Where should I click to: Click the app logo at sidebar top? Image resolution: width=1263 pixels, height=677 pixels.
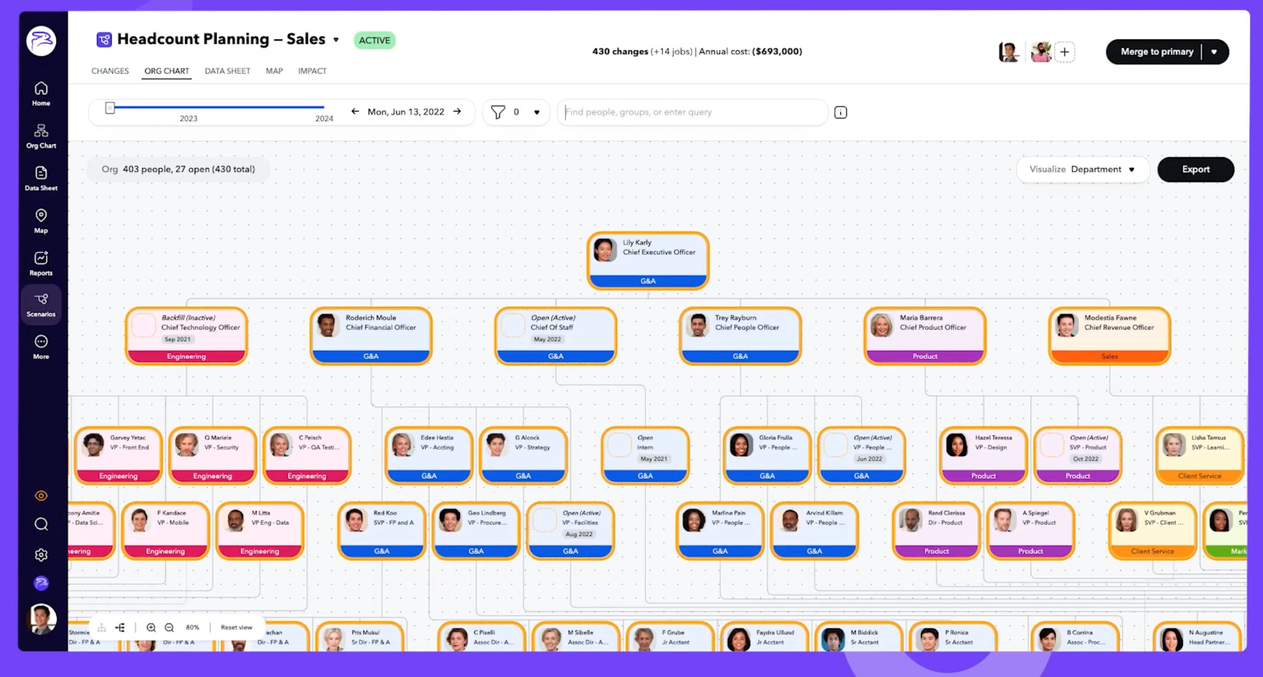click(41, 41)
